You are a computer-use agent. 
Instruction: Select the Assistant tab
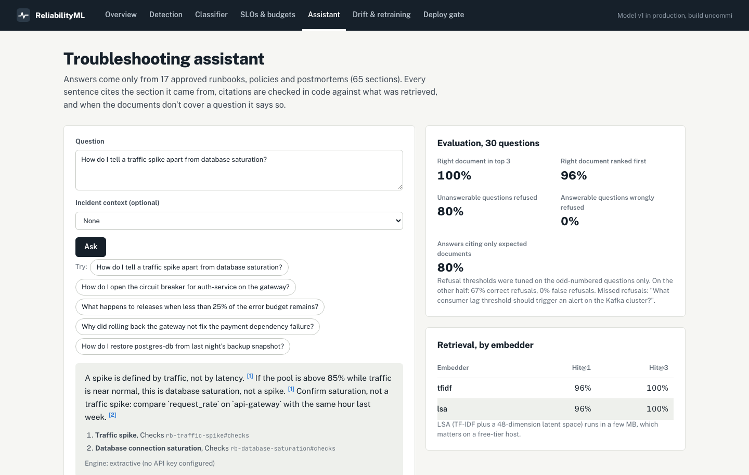[324, 15]
